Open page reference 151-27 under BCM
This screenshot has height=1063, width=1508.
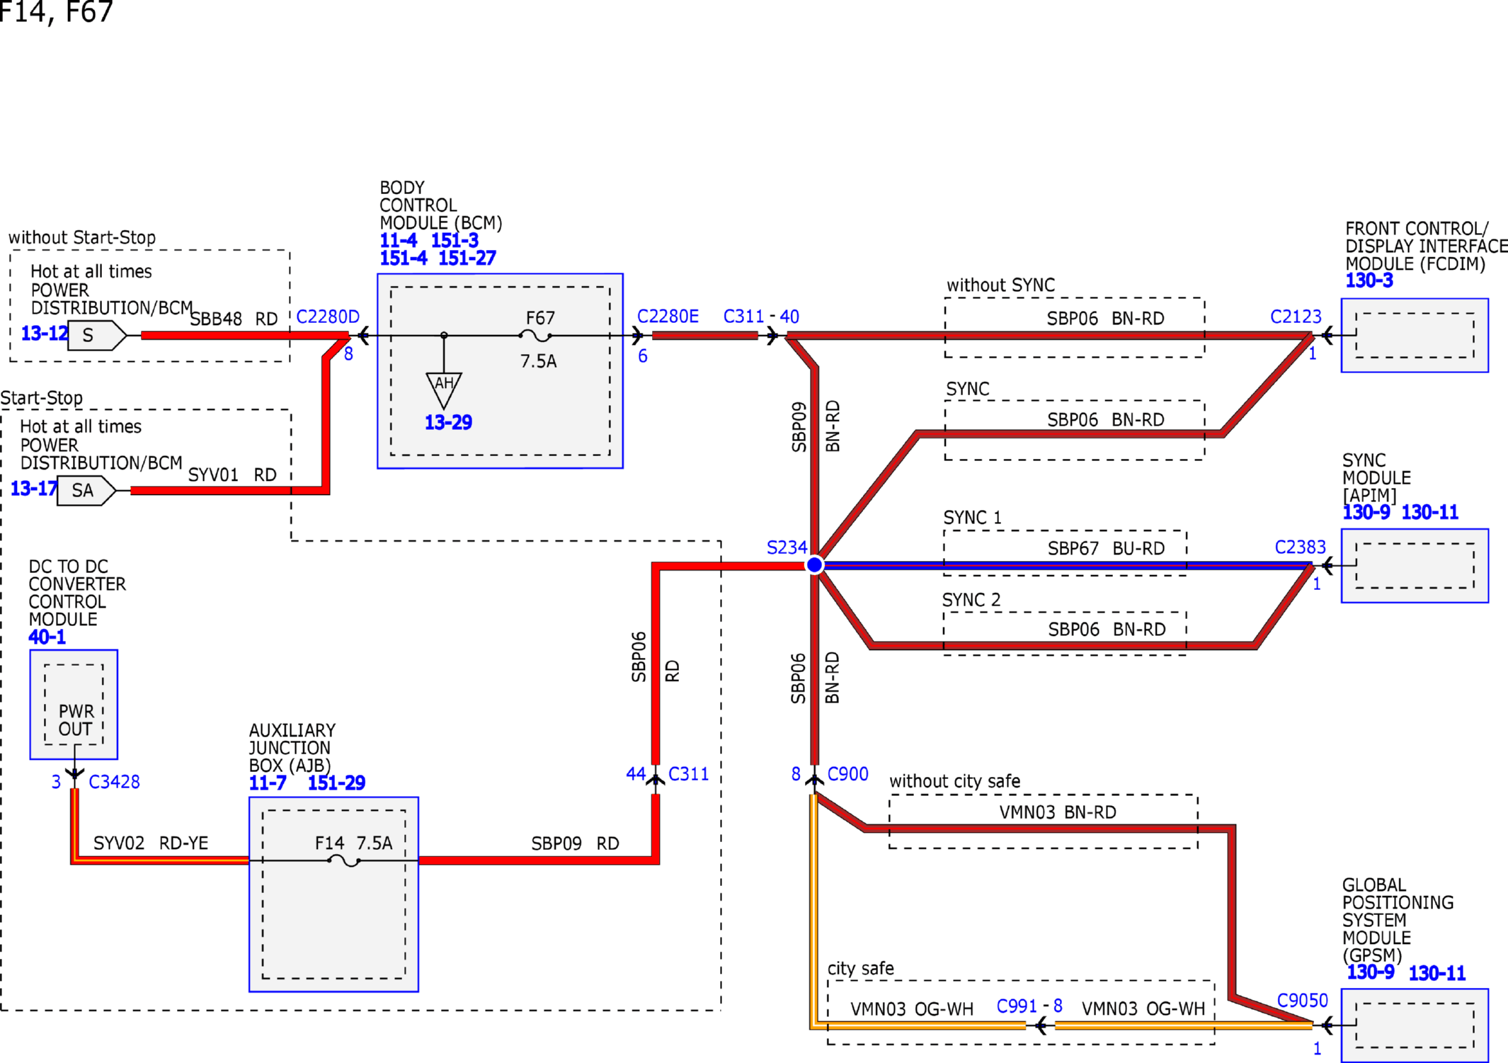pyautogui.click(x=467, y=258)
